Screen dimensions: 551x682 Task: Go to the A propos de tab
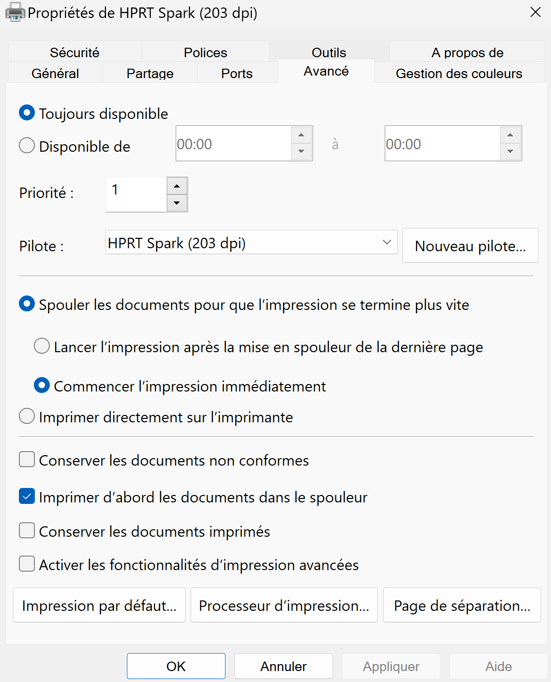pyautogui.click(x=467, y=52)
